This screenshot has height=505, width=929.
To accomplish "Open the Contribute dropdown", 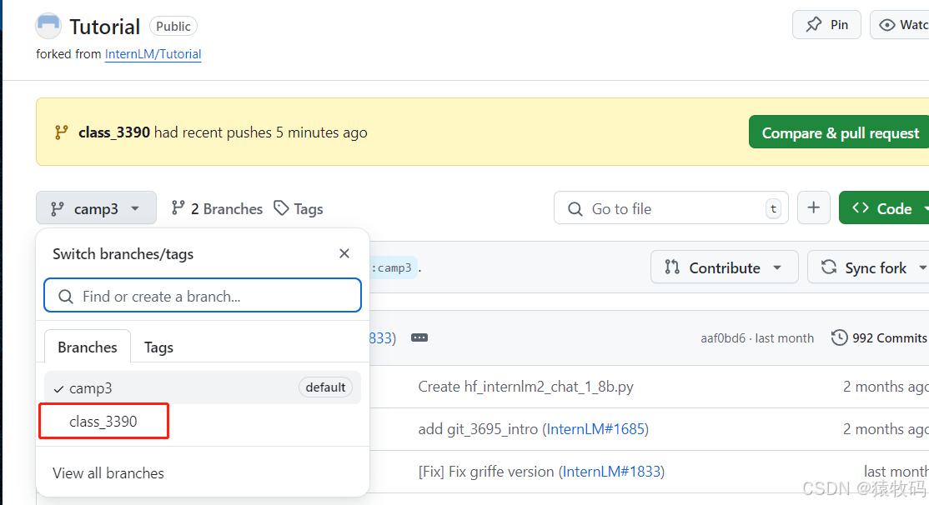I will point(724,267).
